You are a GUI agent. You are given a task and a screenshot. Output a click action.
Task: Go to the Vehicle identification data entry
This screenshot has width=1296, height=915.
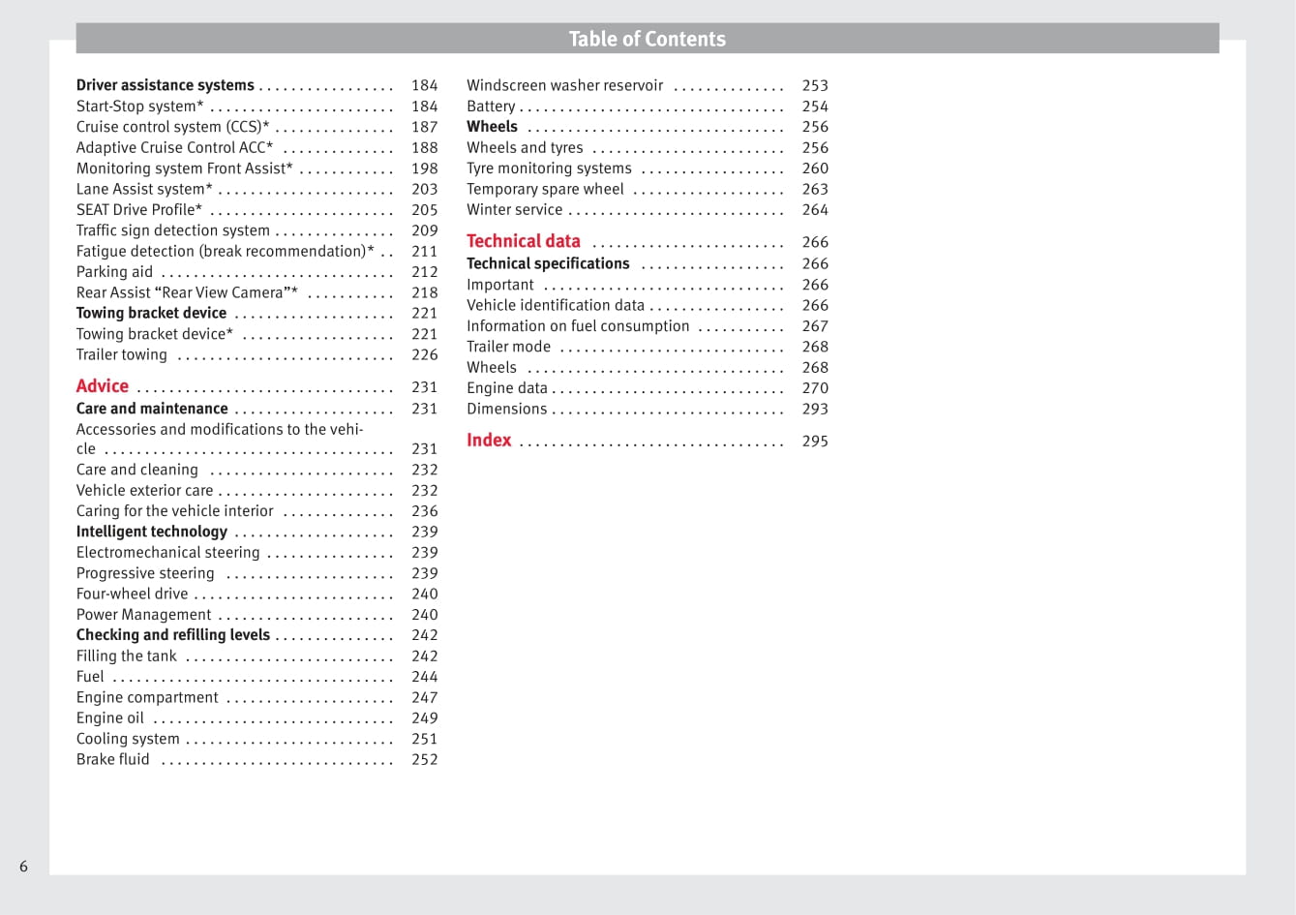click(x=555, y=305)
